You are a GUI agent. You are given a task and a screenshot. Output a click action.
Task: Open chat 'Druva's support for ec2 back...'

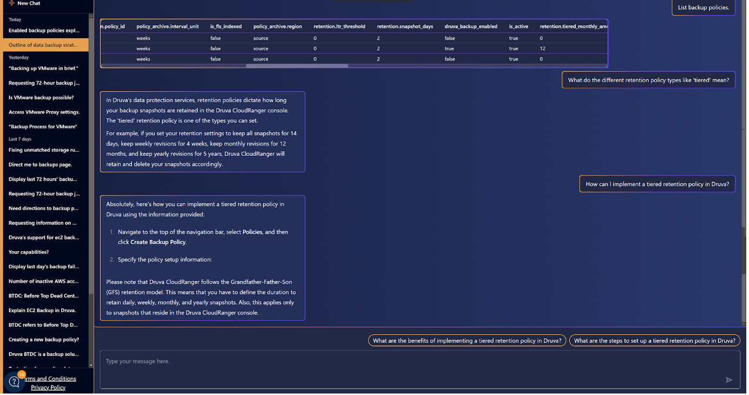tap(44, 238)
